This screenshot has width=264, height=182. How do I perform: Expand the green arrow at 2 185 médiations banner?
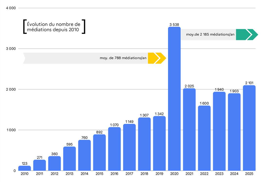coord(246,34)
